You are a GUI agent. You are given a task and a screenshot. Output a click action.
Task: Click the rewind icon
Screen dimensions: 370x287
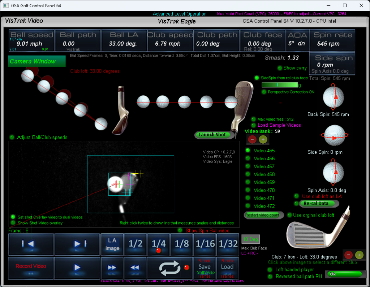tap(135, 268)
